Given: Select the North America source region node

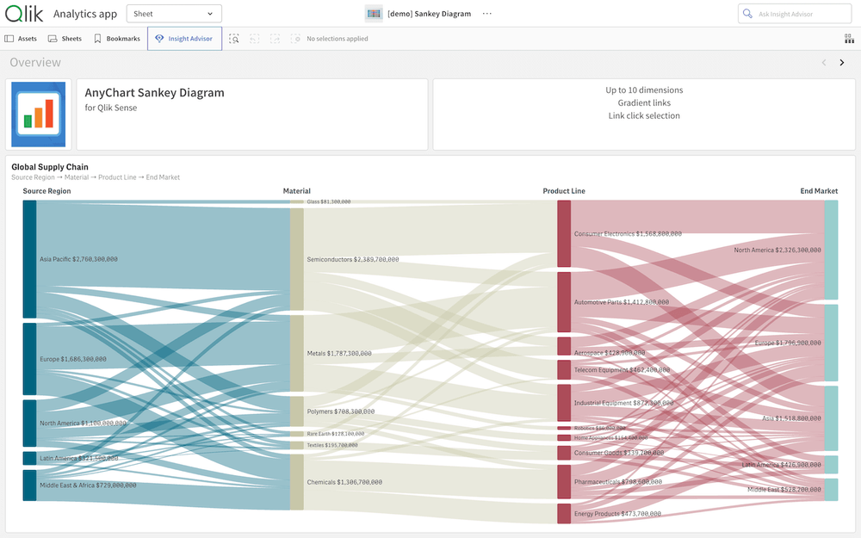Looking at the screenshot, I should [29, 424].
